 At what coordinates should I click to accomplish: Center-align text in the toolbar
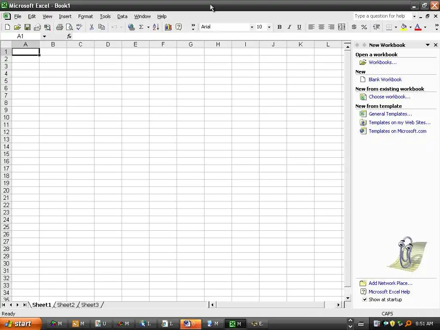[321, 27]
